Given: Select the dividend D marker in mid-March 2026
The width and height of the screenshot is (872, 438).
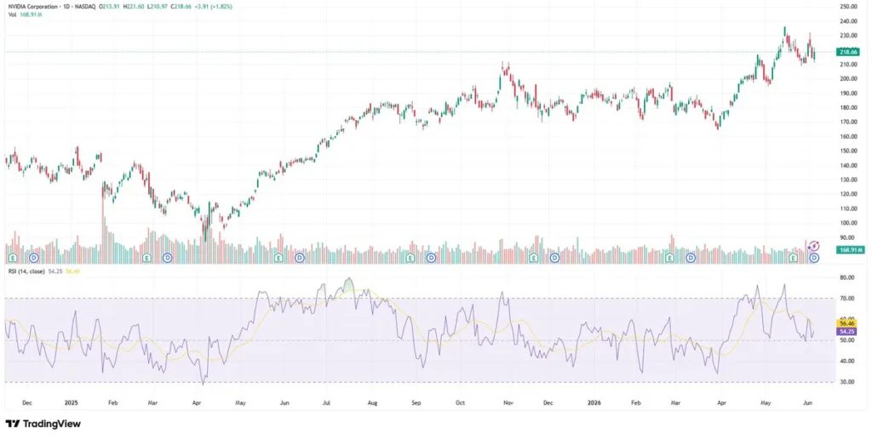Looking at the screenshot, I should pos(691,259).
